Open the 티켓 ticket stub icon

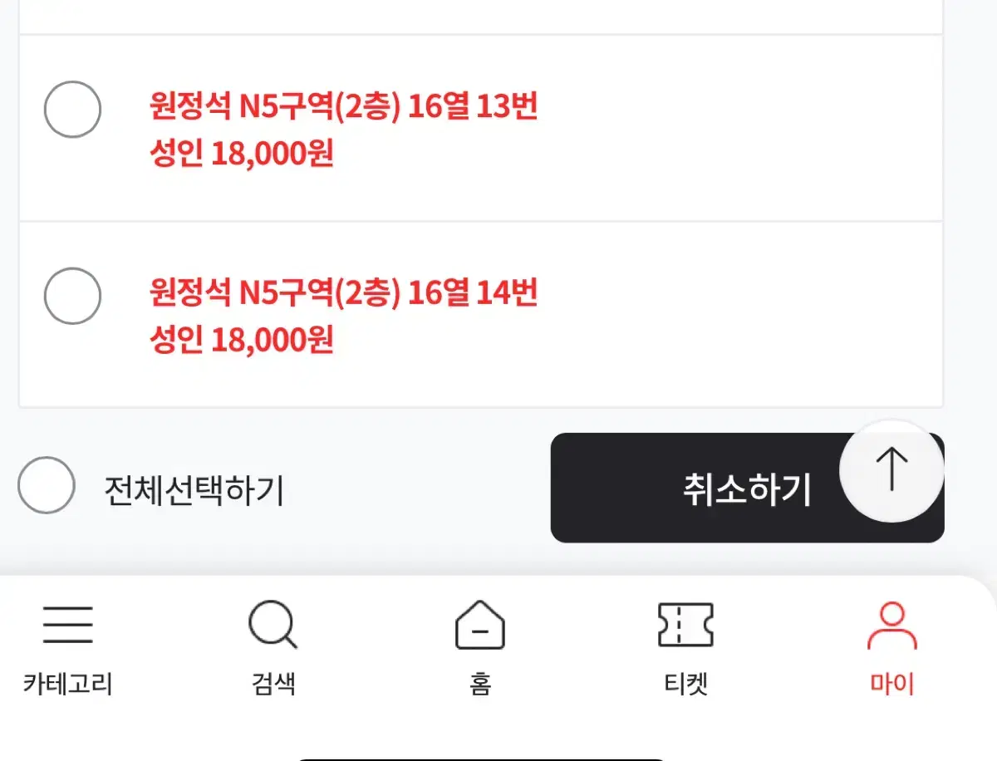pyautogui.click(x=685, y=625)
